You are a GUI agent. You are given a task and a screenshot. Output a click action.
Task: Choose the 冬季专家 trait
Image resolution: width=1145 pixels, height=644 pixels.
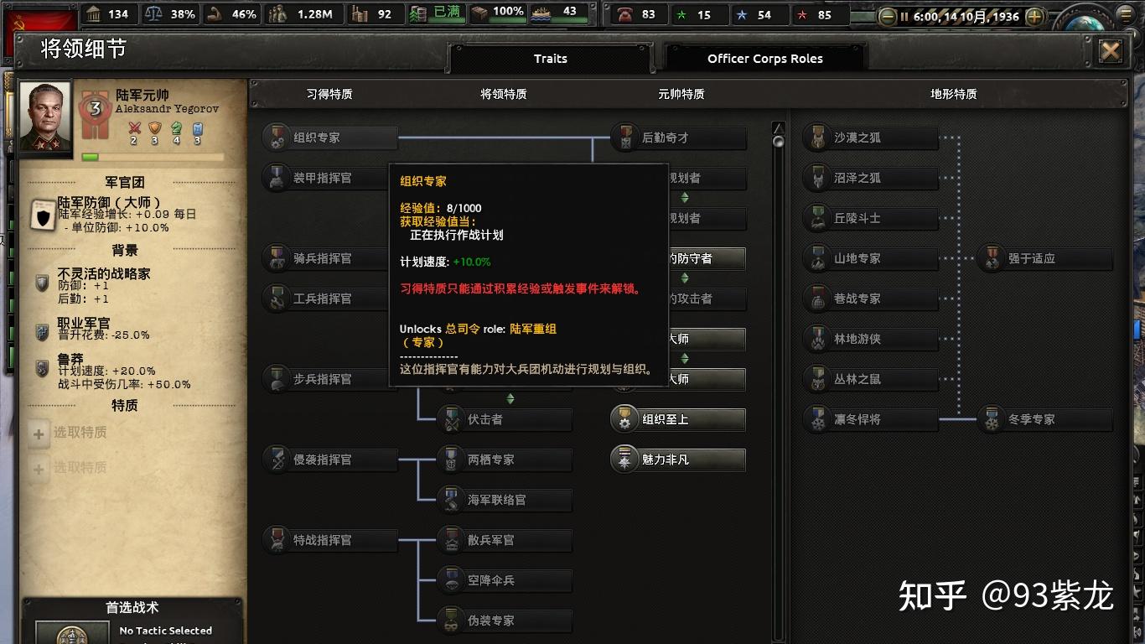coord(1045,419)
